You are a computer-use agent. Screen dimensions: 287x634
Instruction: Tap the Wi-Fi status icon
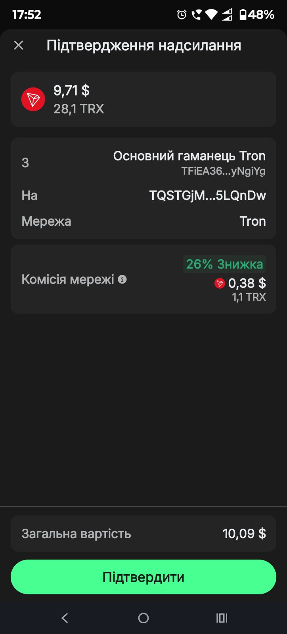coord(211,15)
